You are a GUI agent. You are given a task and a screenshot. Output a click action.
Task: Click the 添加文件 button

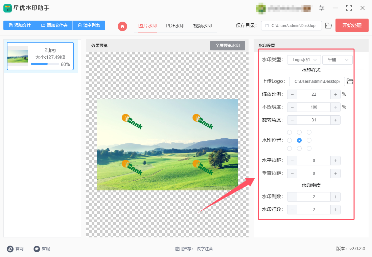tap(20, 25)
